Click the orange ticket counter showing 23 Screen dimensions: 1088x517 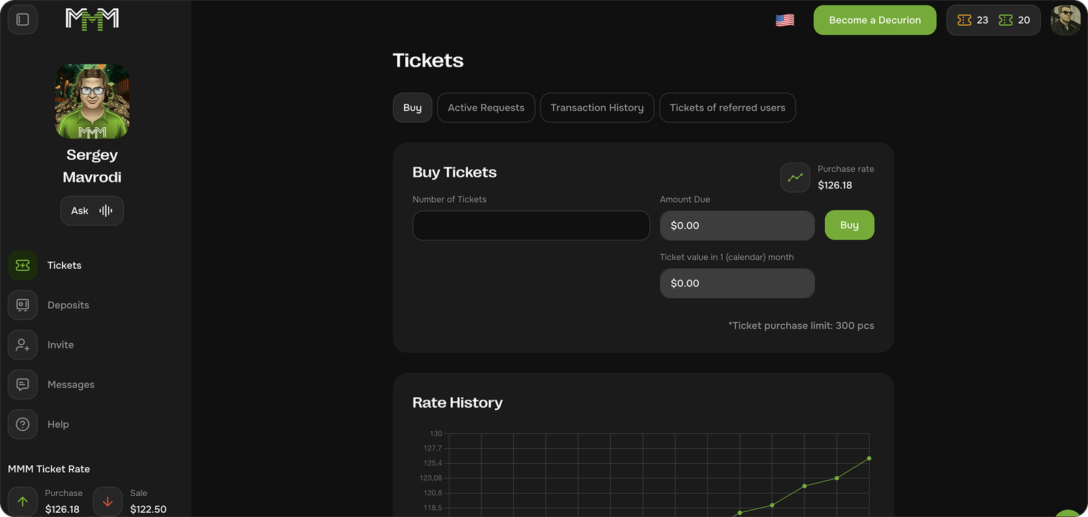[x=972, y=20]
